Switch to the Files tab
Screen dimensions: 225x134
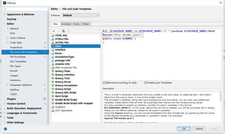(x=55, y=24)
